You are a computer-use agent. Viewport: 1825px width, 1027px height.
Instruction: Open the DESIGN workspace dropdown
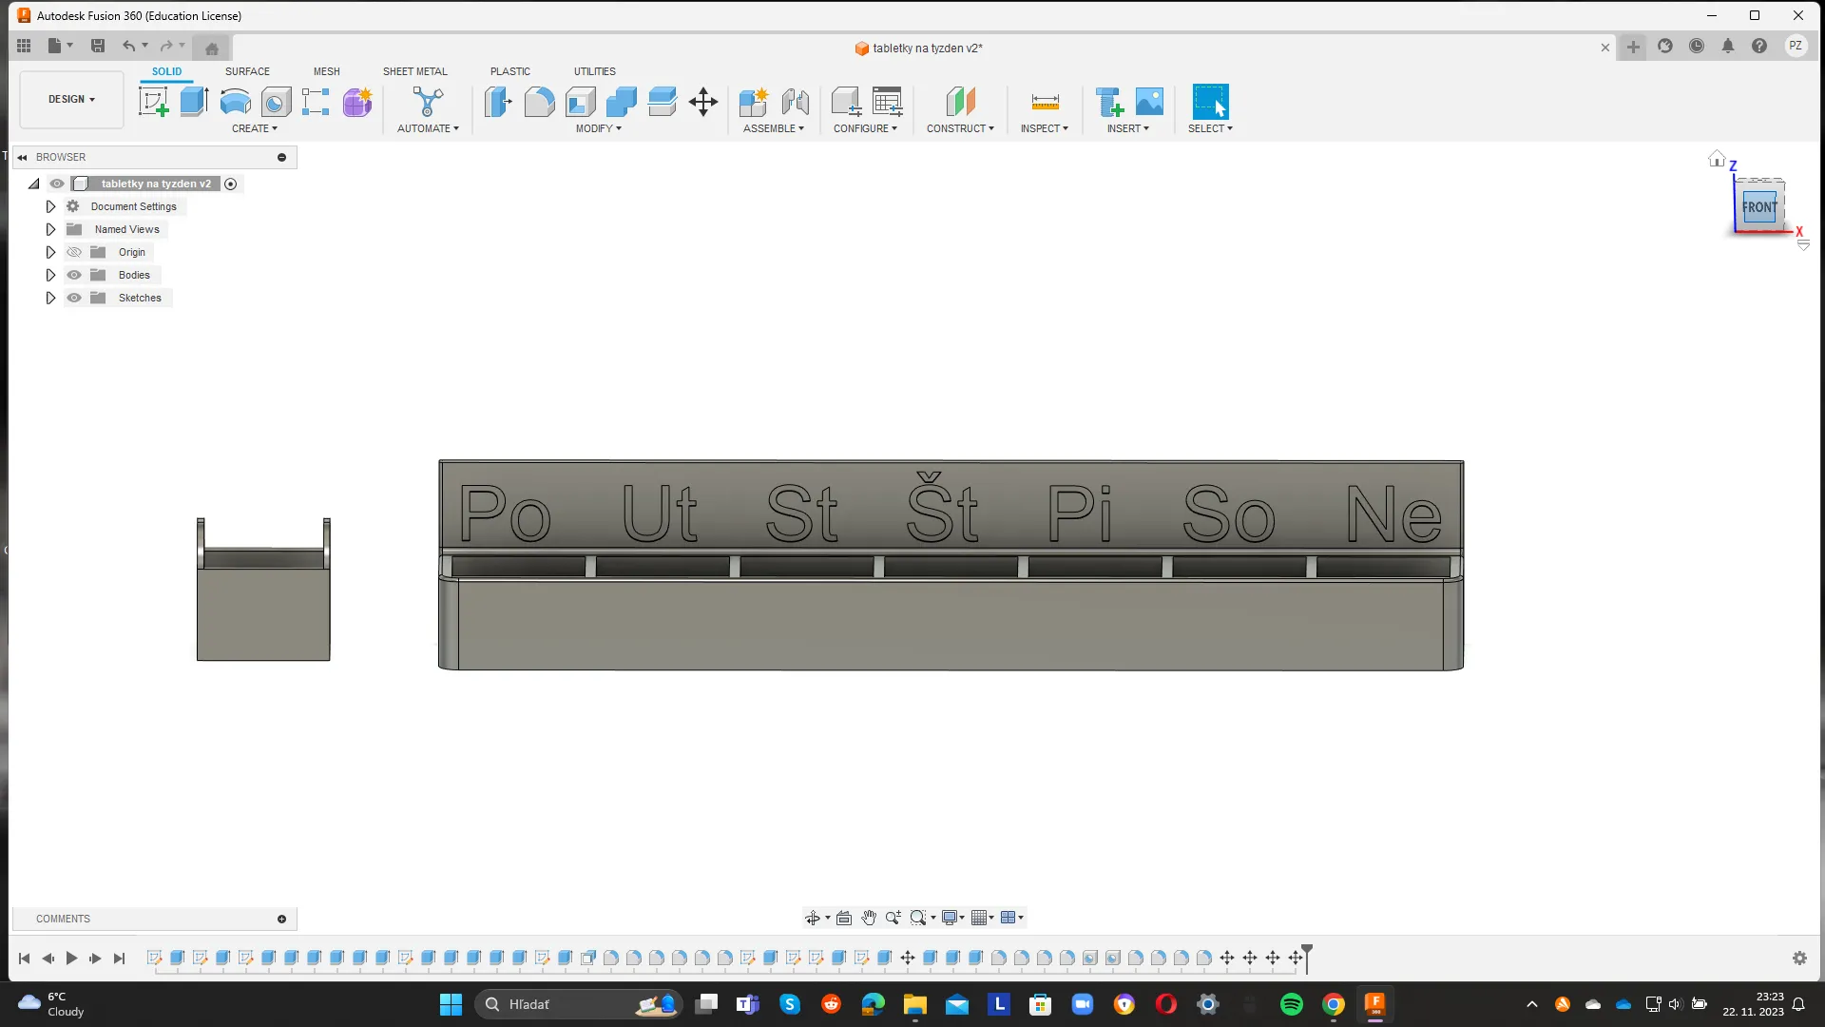(71, 99)
